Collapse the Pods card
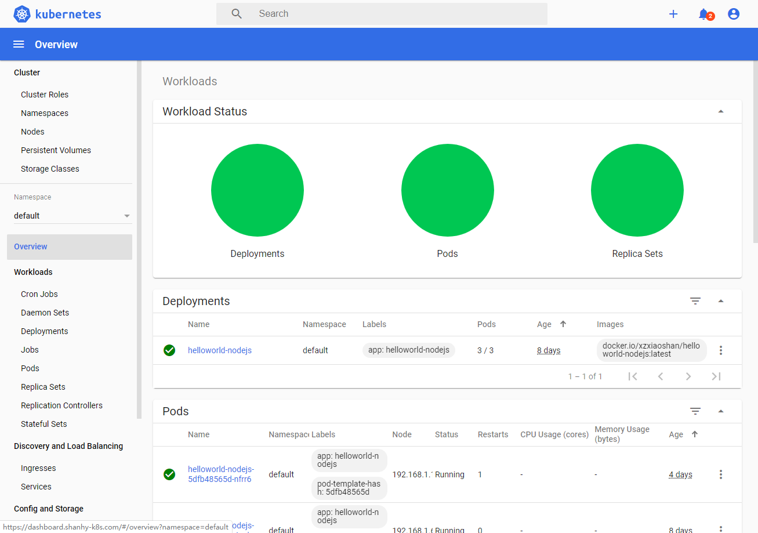 [x=721, y=411]
